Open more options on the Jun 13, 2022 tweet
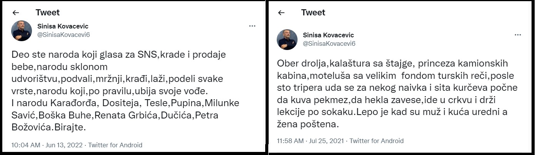 click(252, 26)
